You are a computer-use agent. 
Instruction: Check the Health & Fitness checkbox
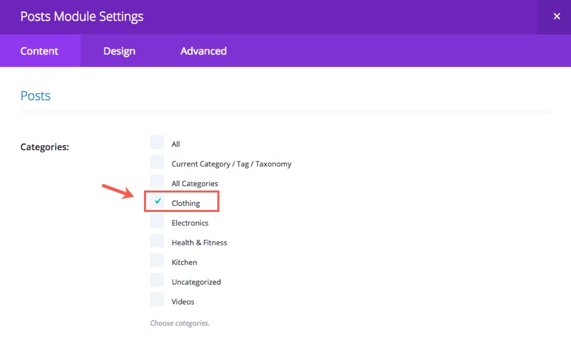157,241
